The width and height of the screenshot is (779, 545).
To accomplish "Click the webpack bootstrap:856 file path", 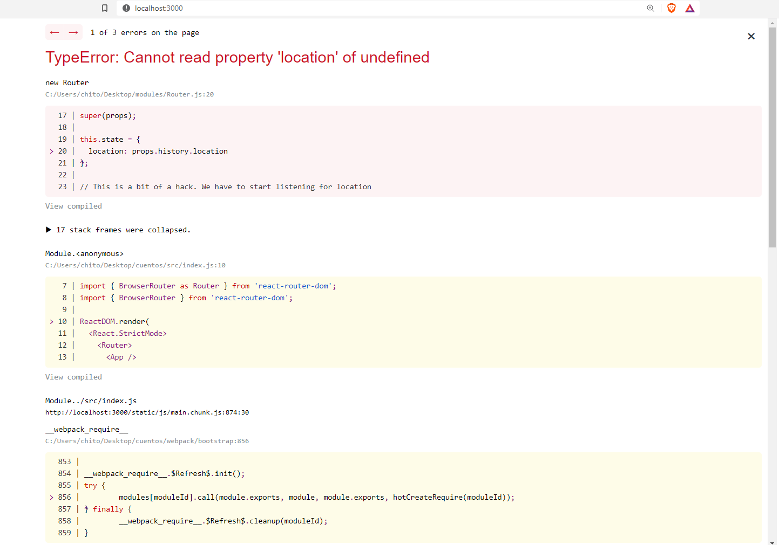I will [x=147, y=440].
